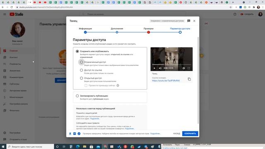Click the Windows taskbar search box
This screenshot has width=265, height=149.
pos(30,147)
